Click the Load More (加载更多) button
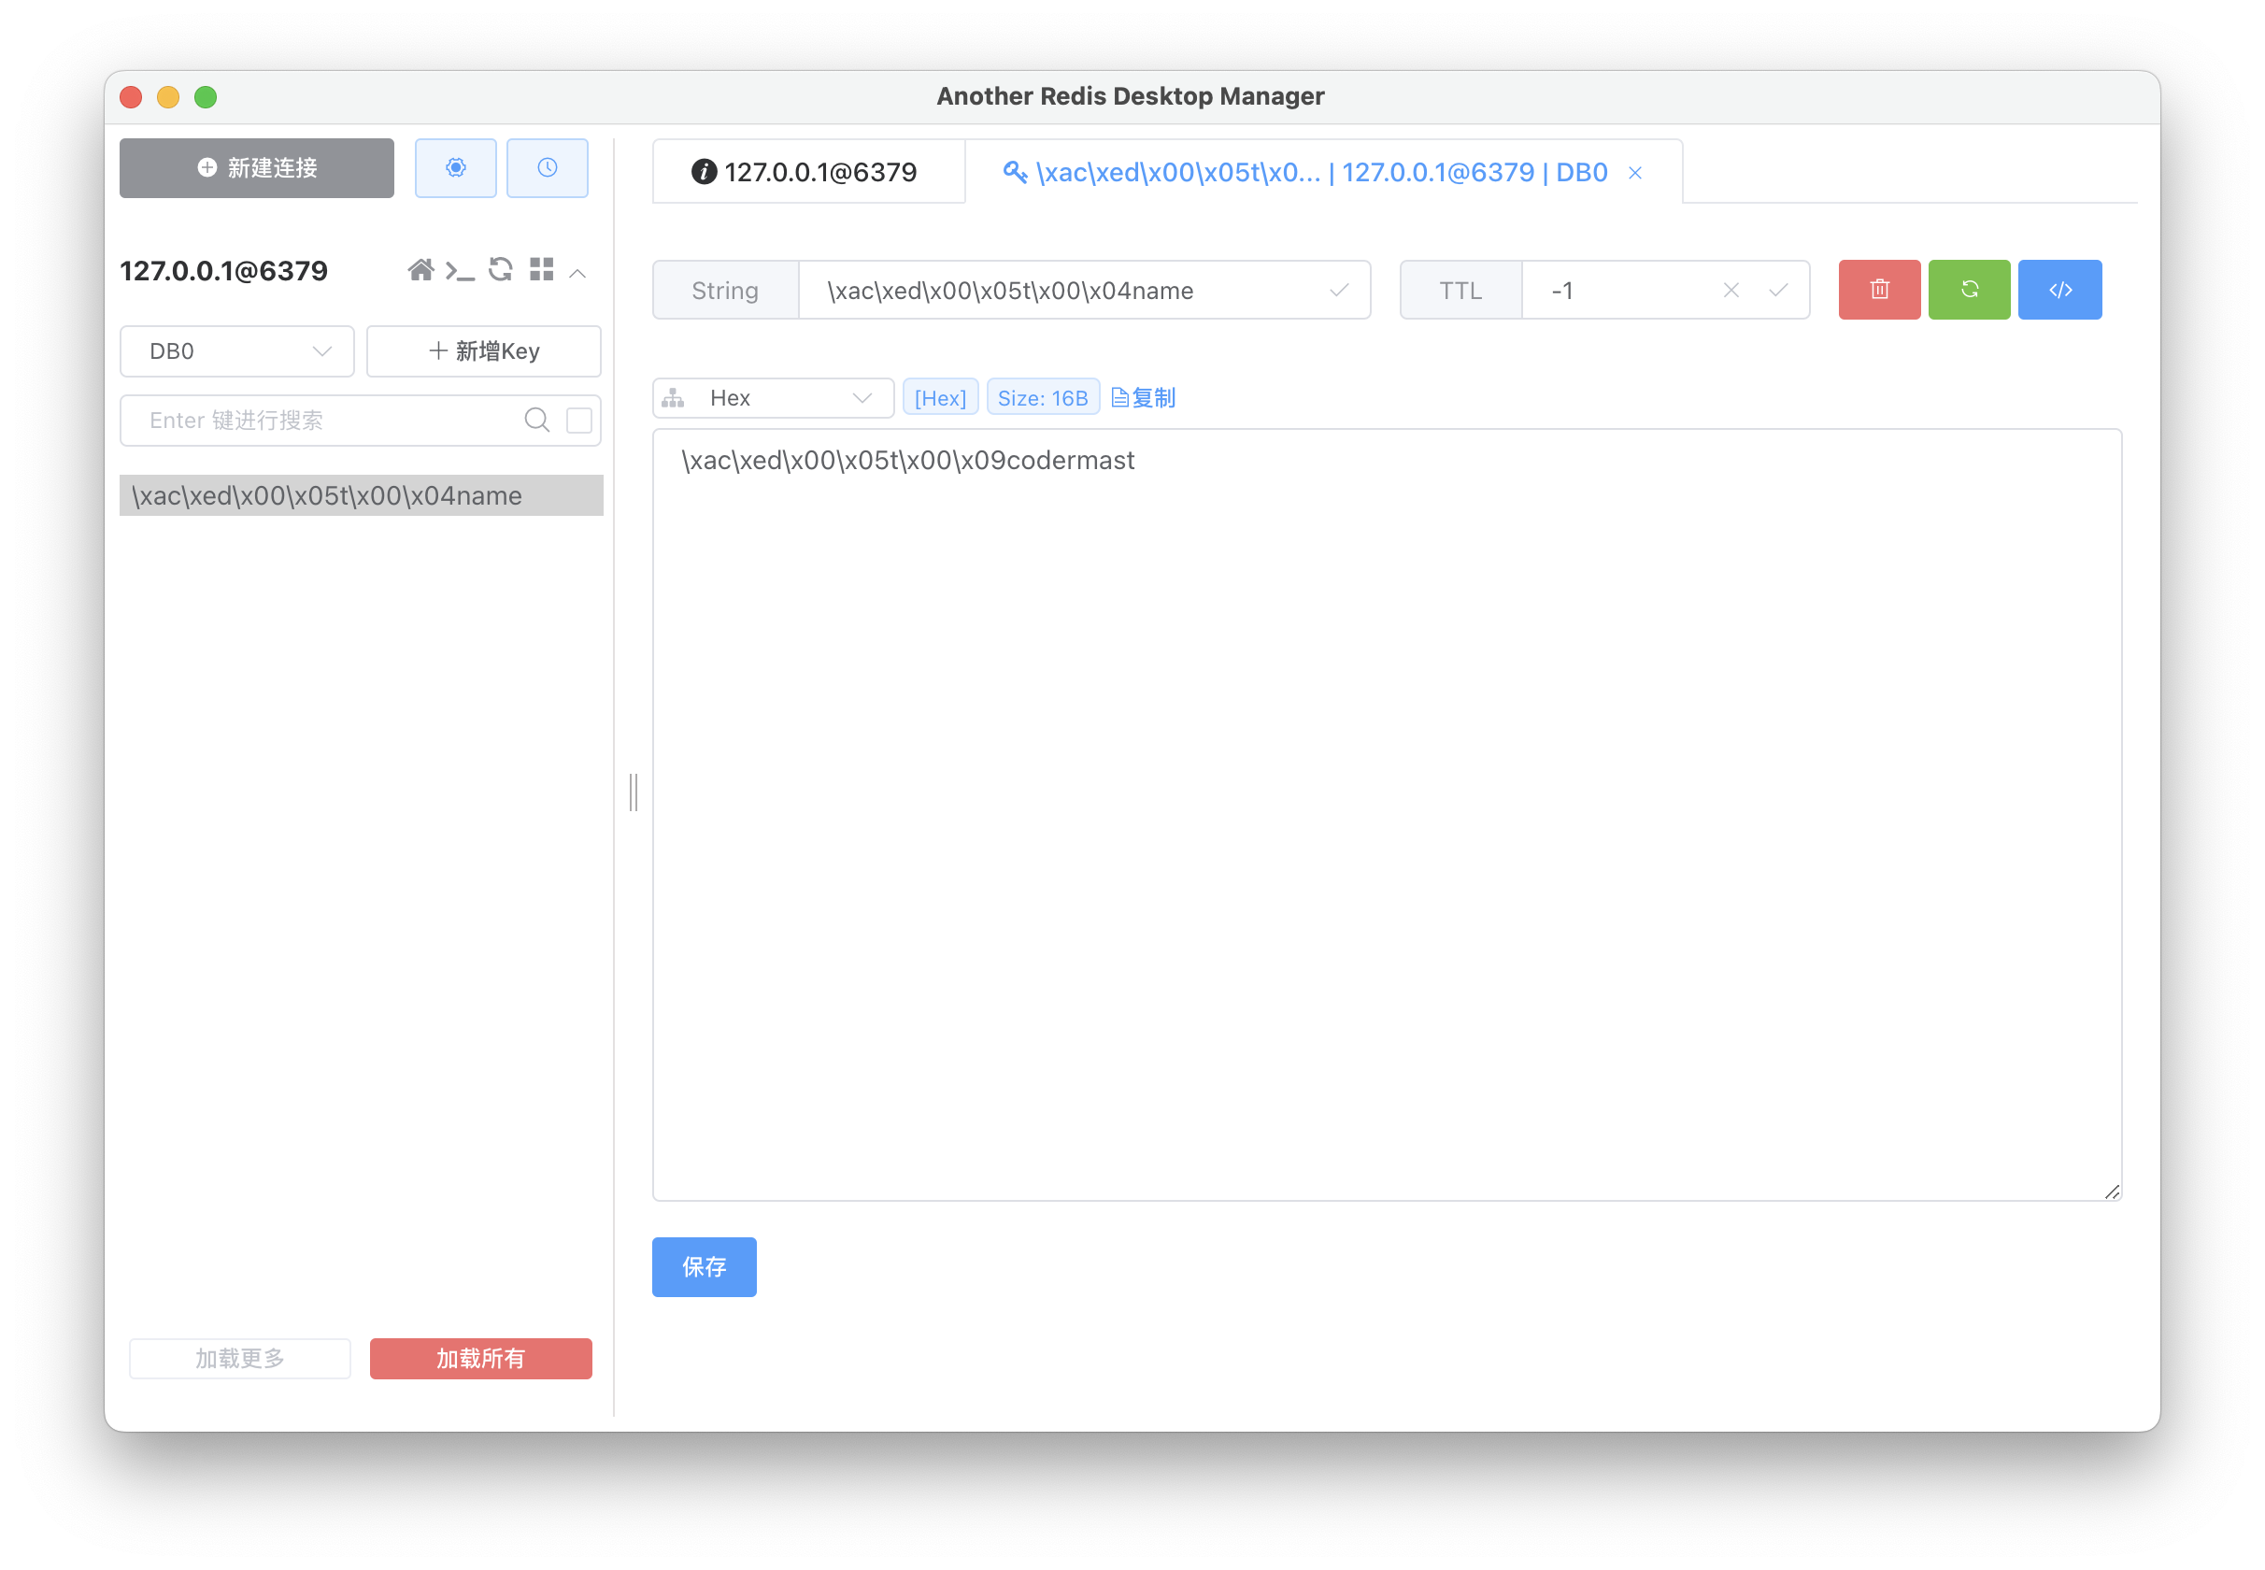This screenshot has width=2265, height=1570. pos(240,1359)
